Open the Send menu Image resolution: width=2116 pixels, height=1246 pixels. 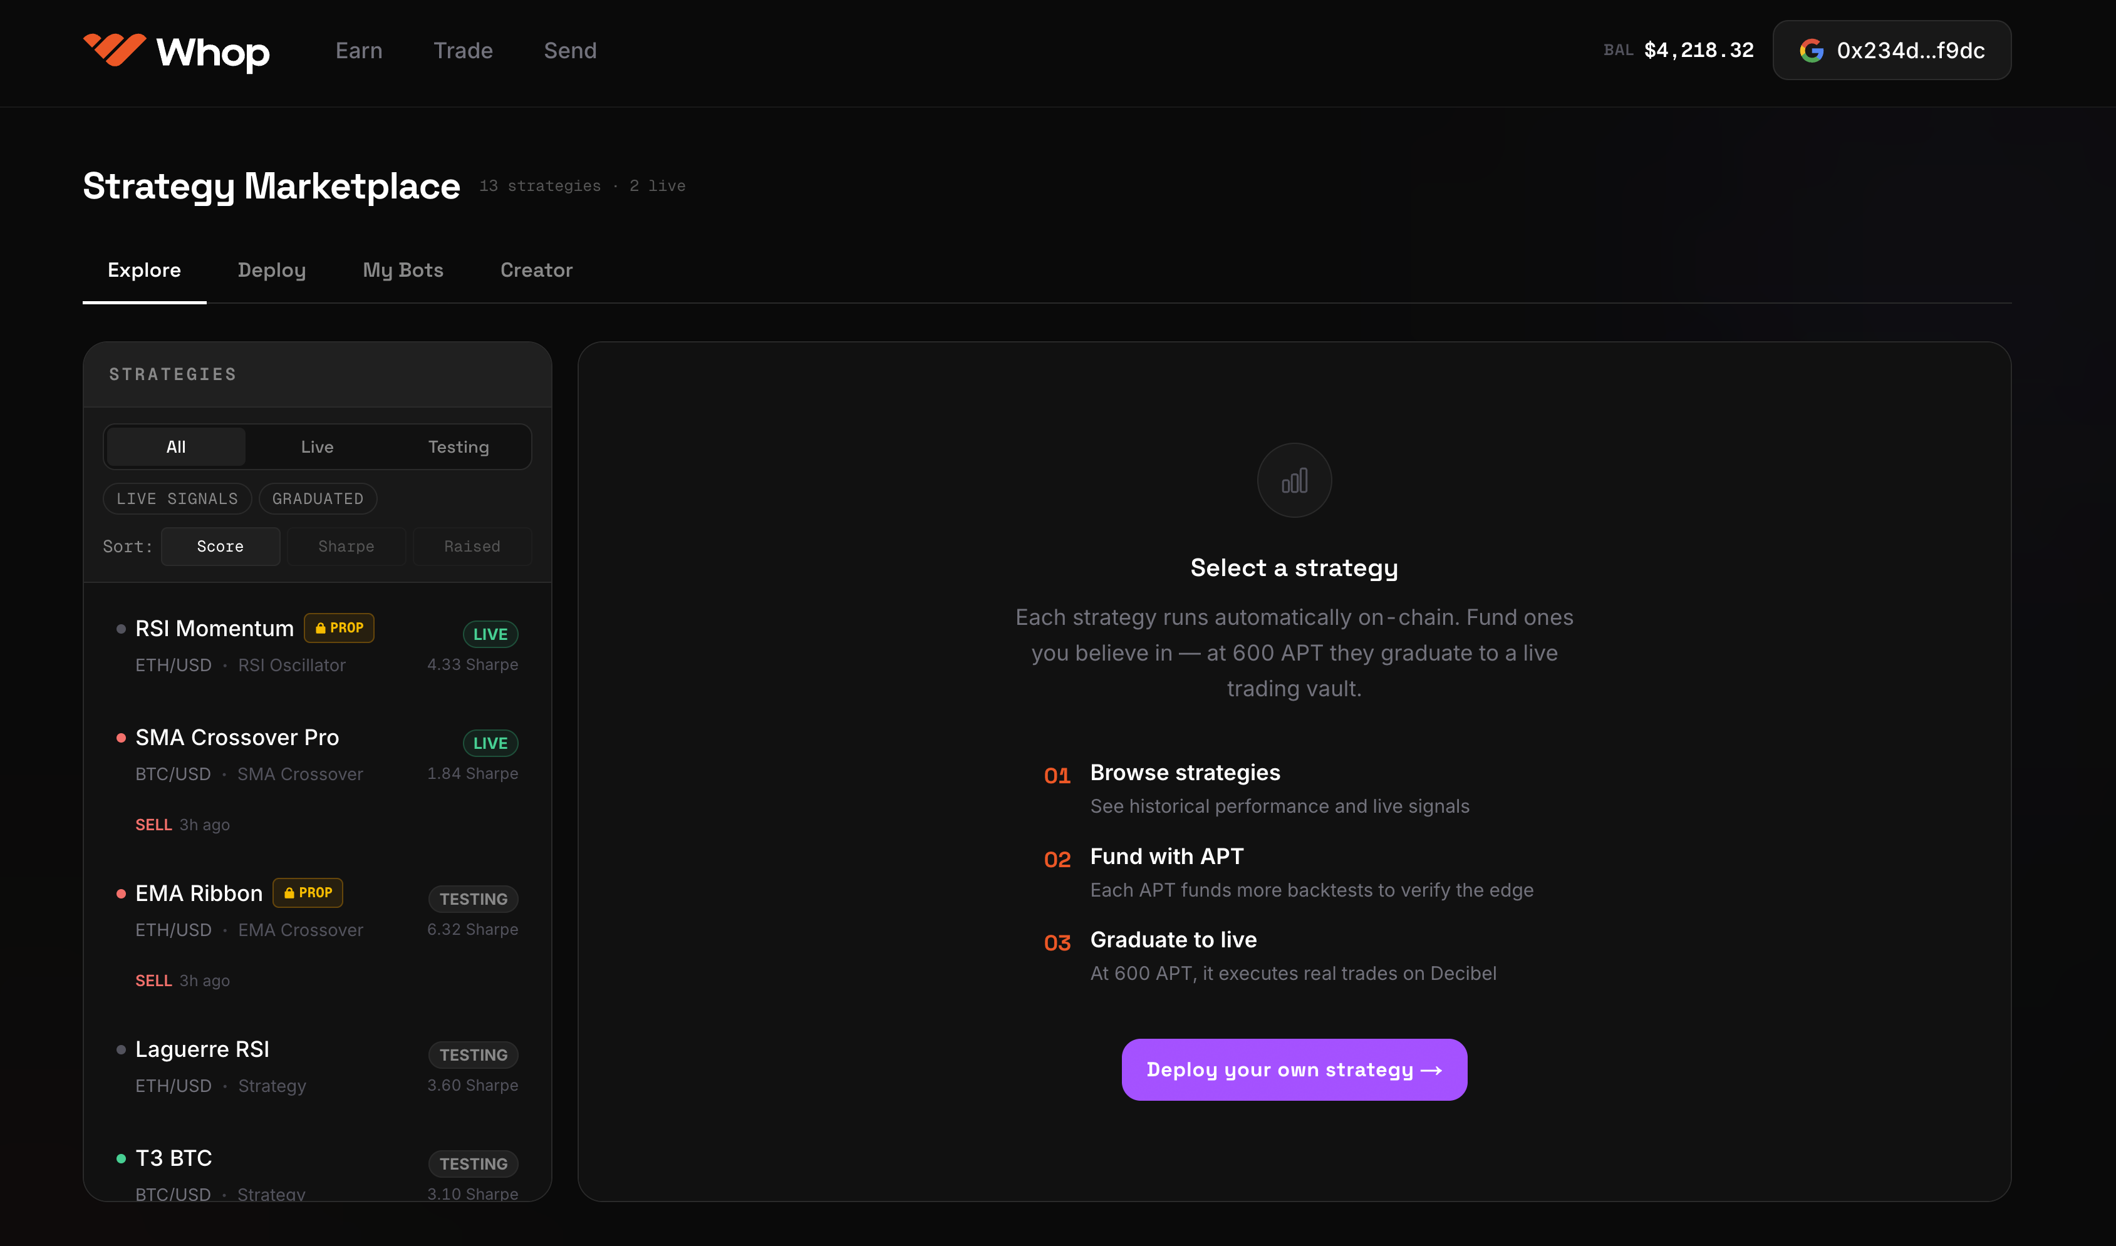[x=571, y=50]
